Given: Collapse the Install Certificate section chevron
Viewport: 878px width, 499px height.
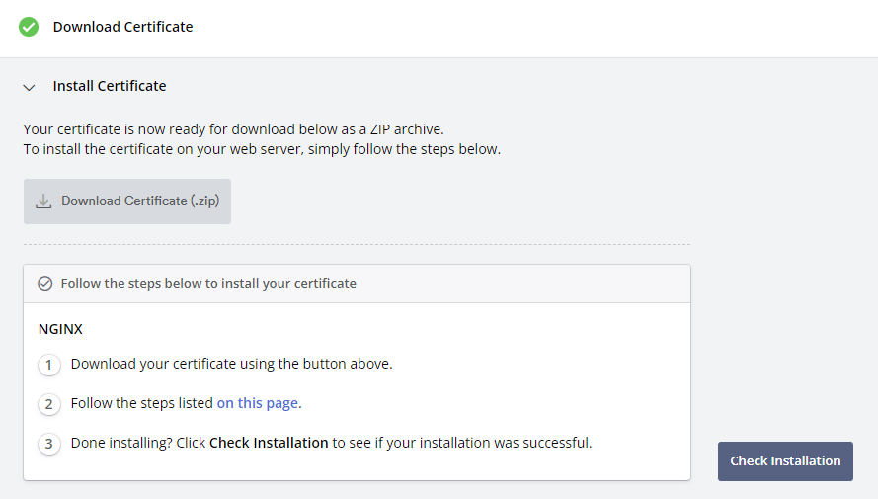Looking at the screenshot, I should (x=29, y=87).
